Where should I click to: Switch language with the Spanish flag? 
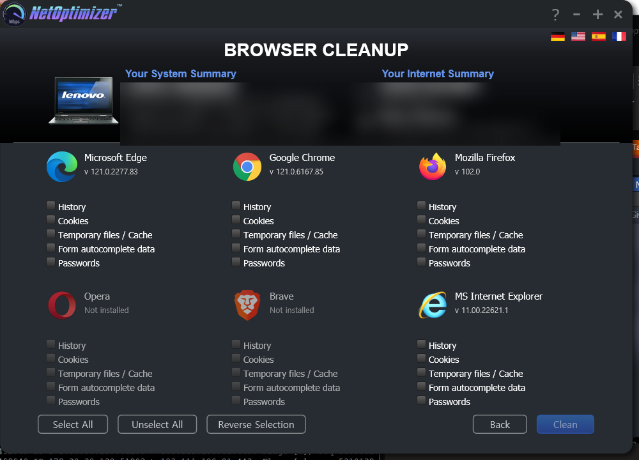pyautogui.click(x=598, y=36)
